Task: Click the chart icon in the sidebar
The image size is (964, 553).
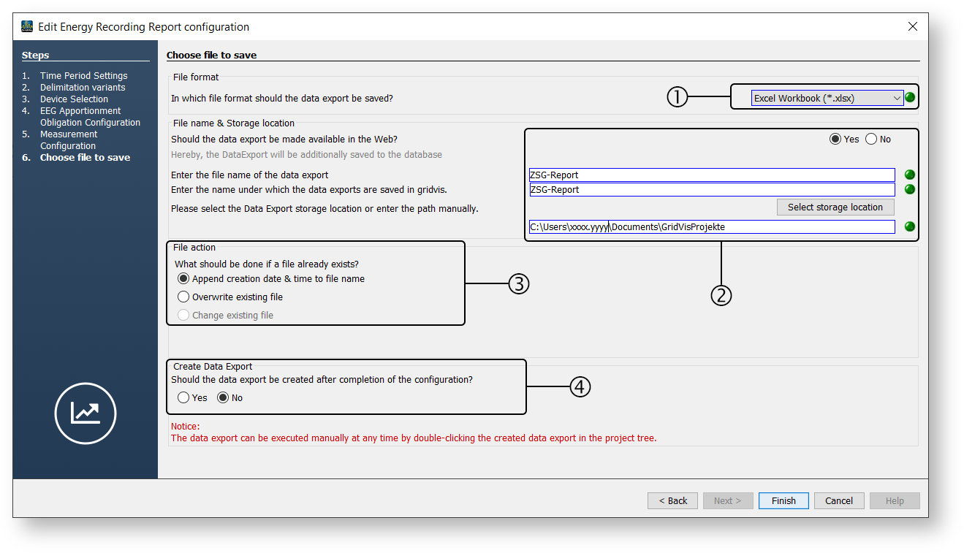Action: pos(86,413)
